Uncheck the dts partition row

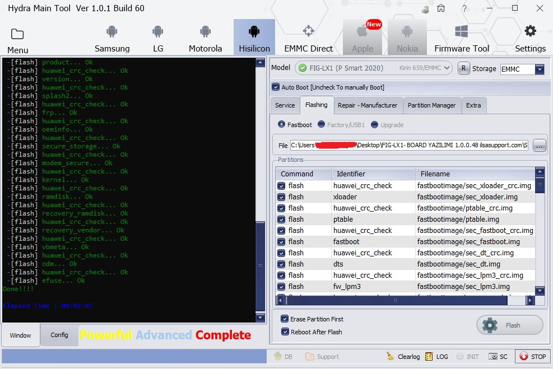[281, 264]
